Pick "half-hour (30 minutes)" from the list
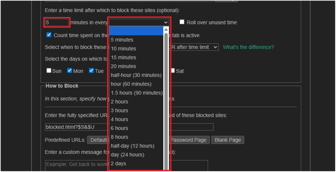Viewport: 336px width, 172px height. pyautogui.click(x=136, y=75)
